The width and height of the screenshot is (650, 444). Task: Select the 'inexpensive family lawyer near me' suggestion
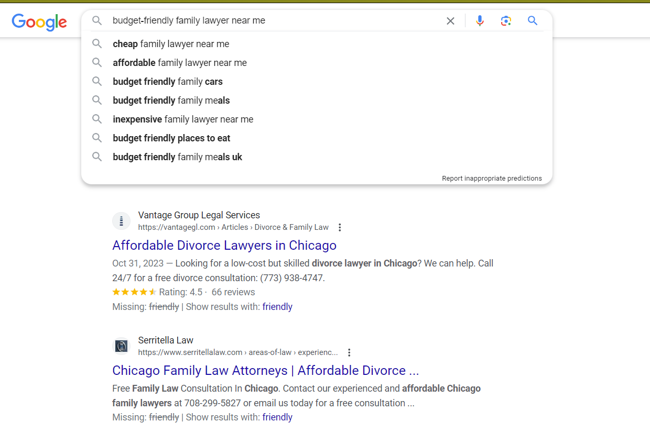pos(183,119)
